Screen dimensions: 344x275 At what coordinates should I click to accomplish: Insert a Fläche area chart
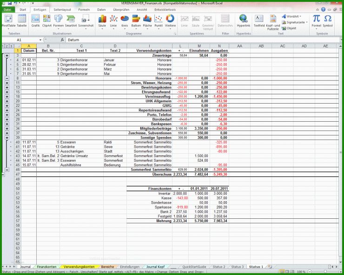click(x=147, y=21)
